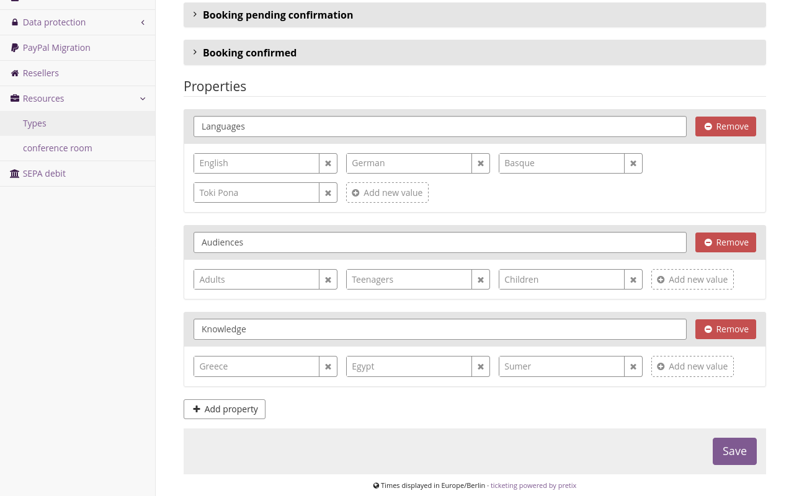Edit the Adults value field

(256, 280)
